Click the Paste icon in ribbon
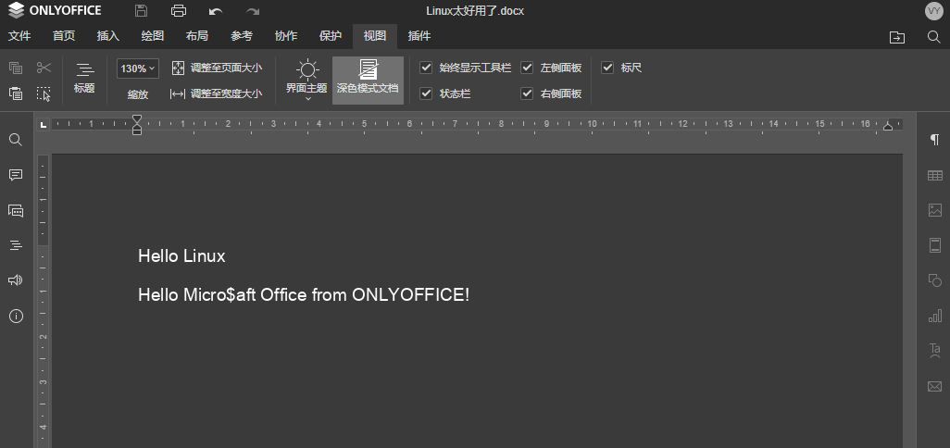 pyautogui.click(x=16, y=93)
